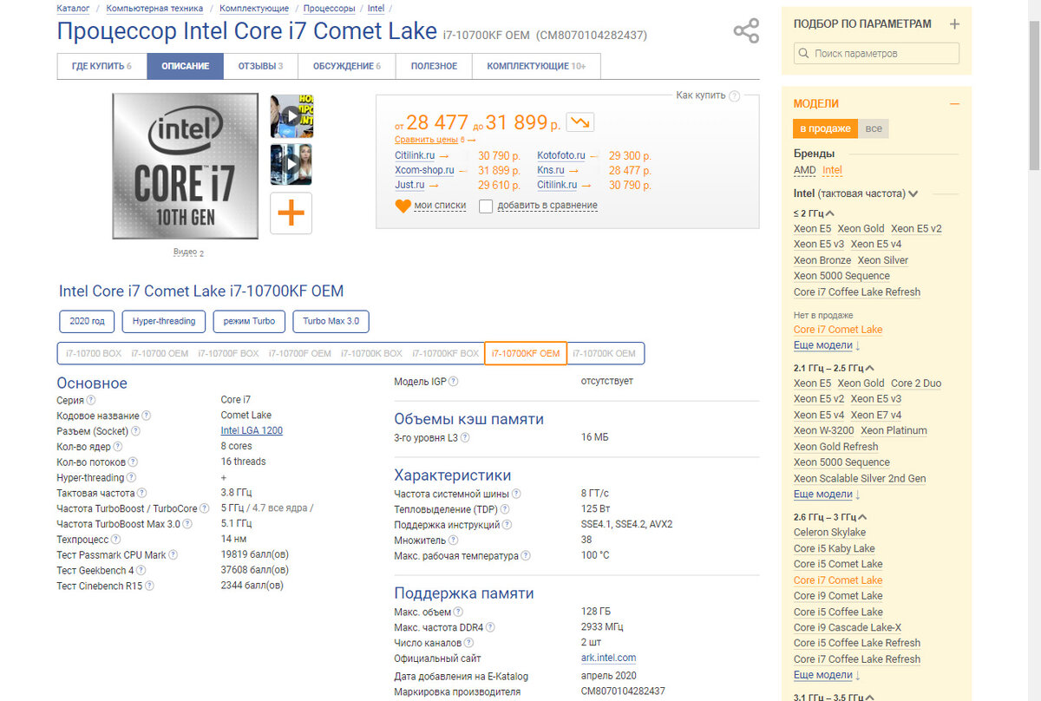Click the hint icon next to 'Тепловыделение (TDP)'
The image size is (1041, 701).
pyautogui.click(x=505, y=509)
